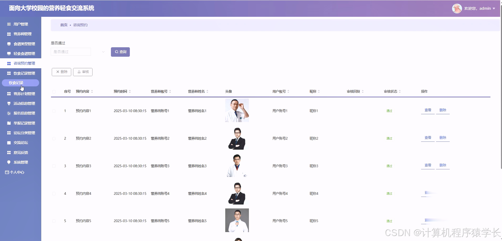Sort by 审核回复 column arrows
Screen dimensions: 502x241
pos(363,91)
